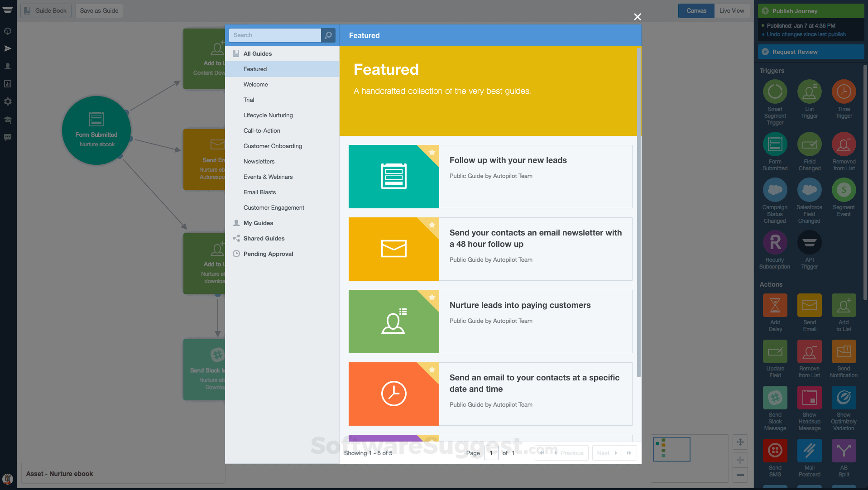
Task: Switch to the Live View tab
Action: pos(731,10)
